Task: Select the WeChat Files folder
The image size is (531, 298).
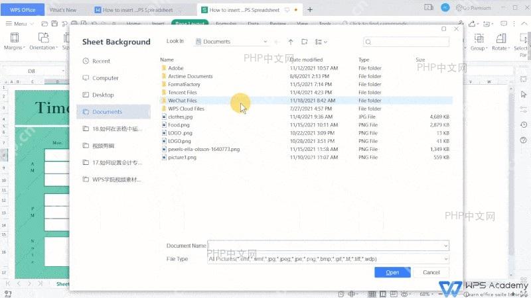Action: click(307, 101)
